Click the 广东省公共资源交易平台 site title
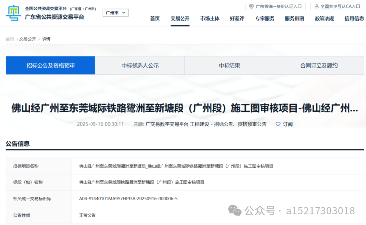Screen dimensions: 366x225 [54, 17]
